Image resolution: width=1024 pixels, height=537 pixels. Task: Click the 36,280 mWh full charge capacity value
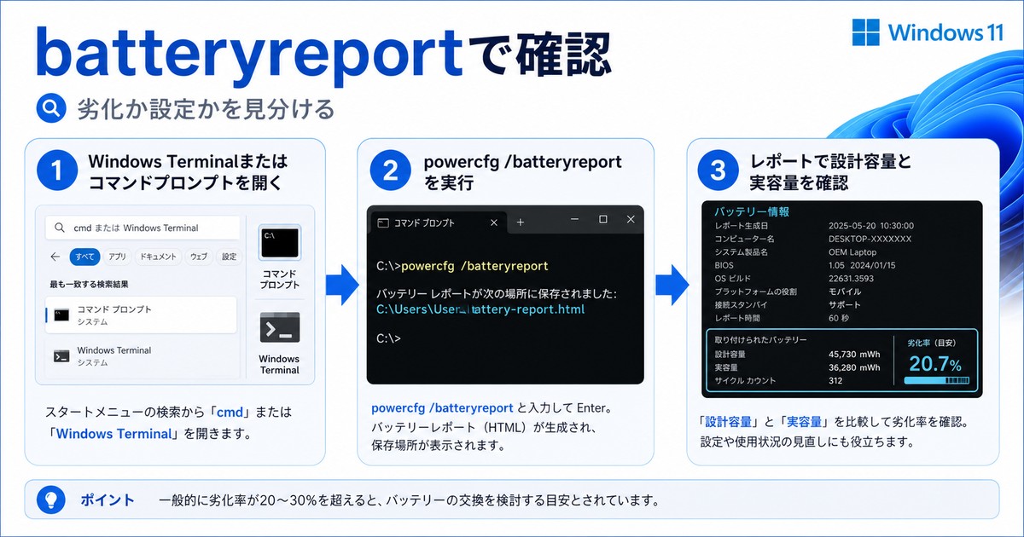pos(854,367)
